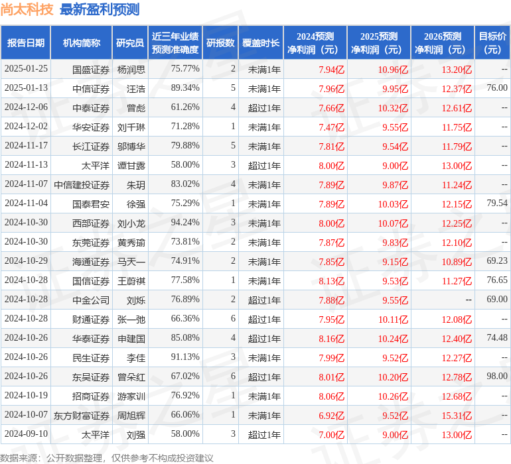Click the 覆盖时长 column header
Screen dimensions: 511x464
click(261, 43)
